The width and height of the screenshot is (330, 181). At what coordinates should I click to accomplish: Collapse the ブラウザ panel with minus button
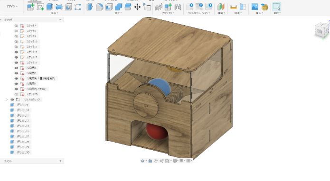[x=60, y=19]
